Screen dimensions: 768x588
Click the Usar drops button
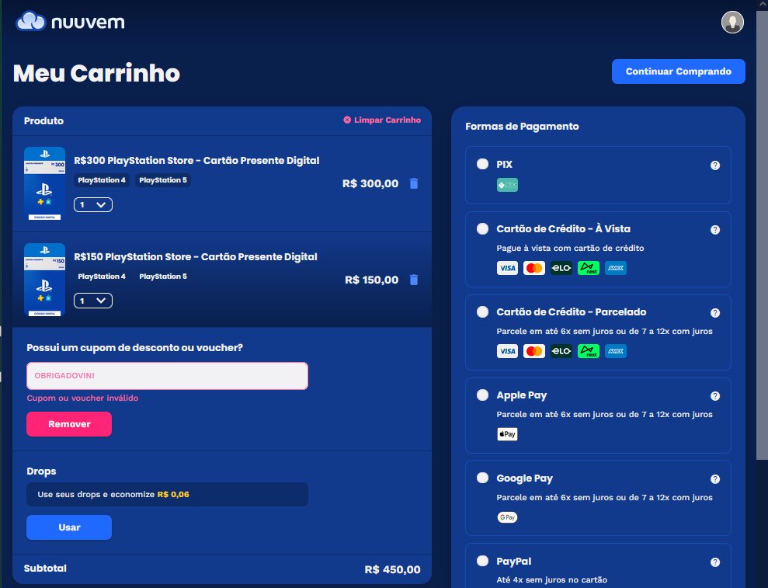point(69,527)
